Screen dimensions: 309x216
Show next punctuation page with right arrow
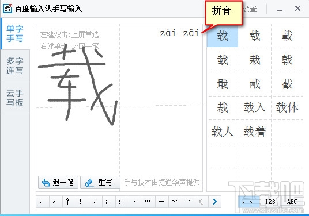click(215, 202)
